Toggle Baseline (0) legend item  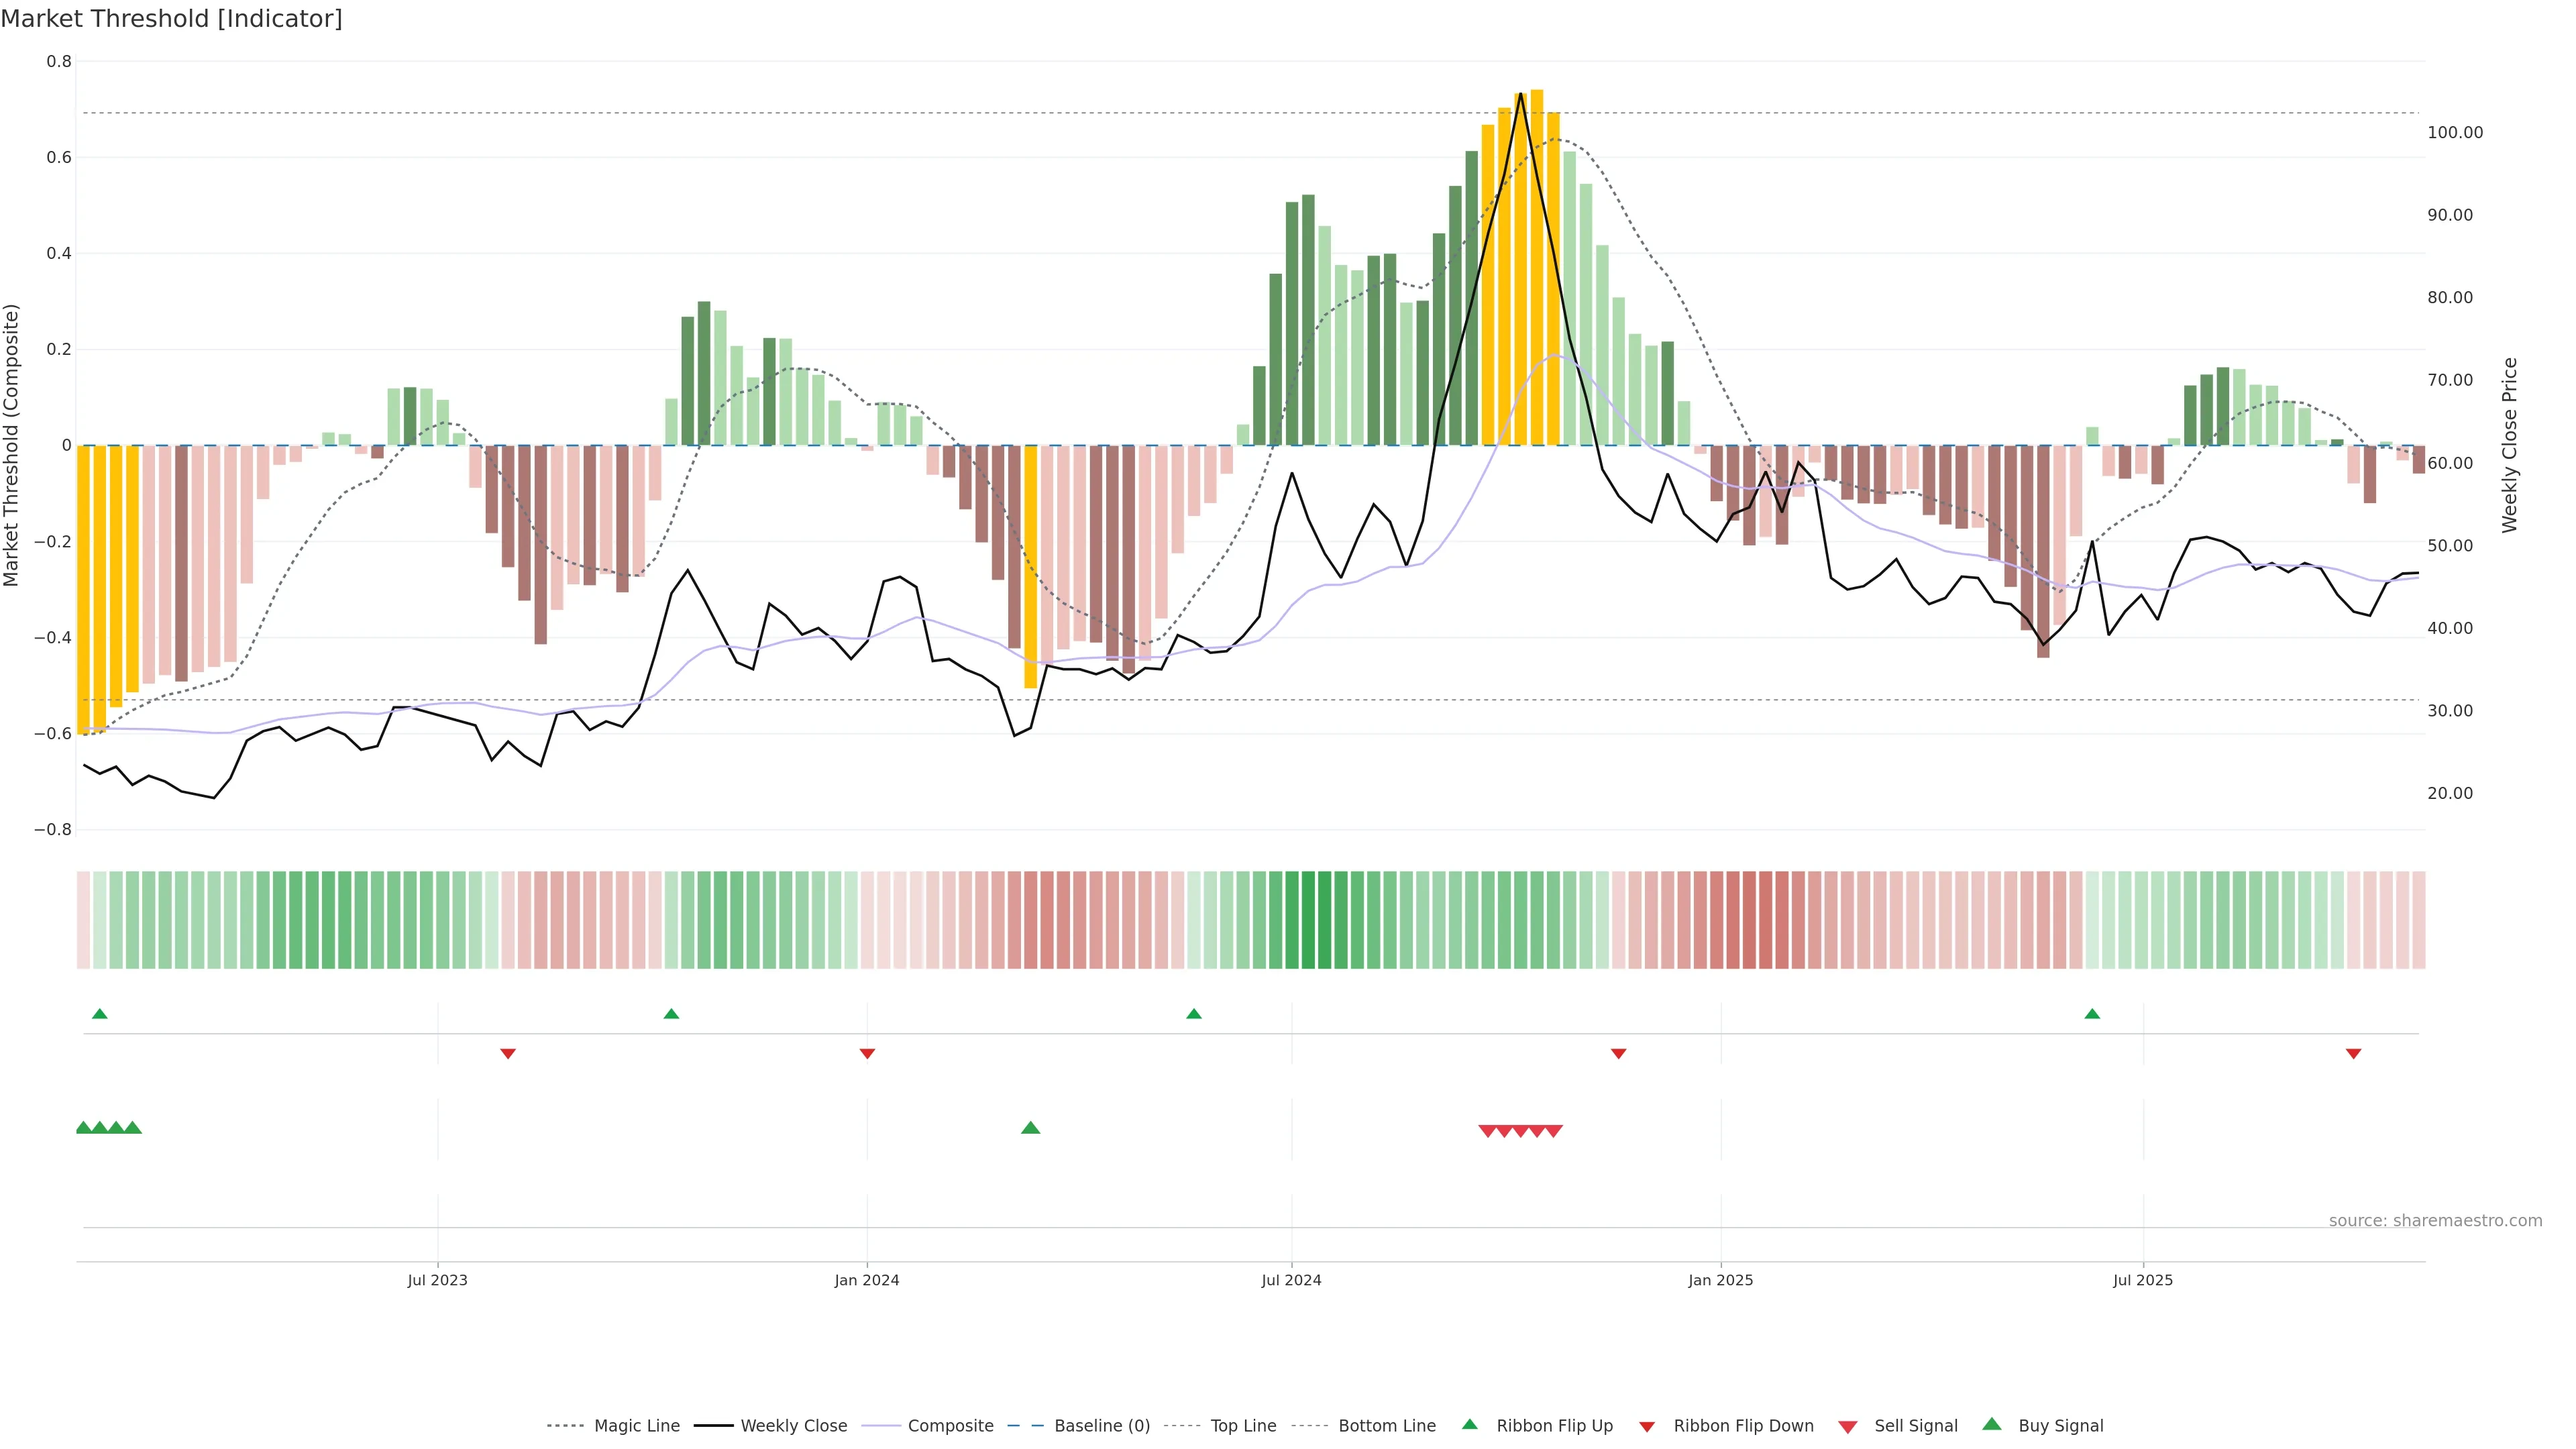tap(1102, 1426)
